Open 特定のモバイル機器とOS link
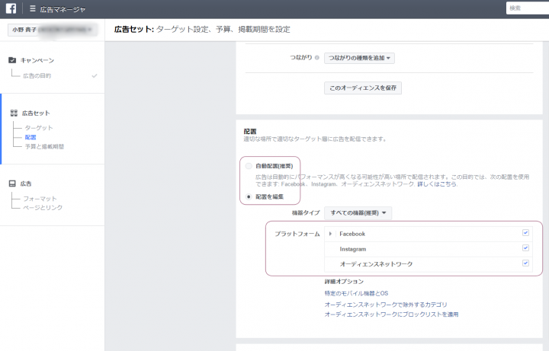 [x=356, y=293]
